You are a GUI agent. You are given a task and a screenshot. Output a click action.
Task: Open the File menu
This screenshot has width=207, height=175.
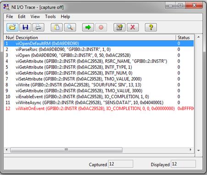point(10,17)
